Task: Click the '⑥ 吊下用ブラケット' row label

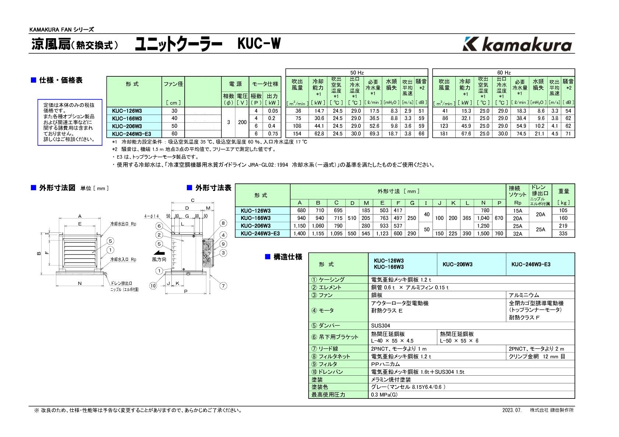Action: point(335,337)
